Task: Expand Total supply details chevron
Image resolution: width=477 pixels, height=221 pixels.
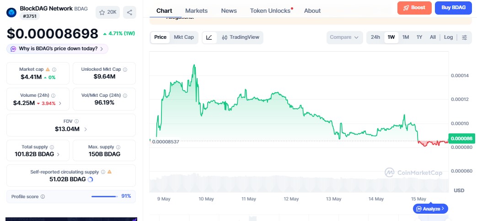Action: click(x=58, y=154)
